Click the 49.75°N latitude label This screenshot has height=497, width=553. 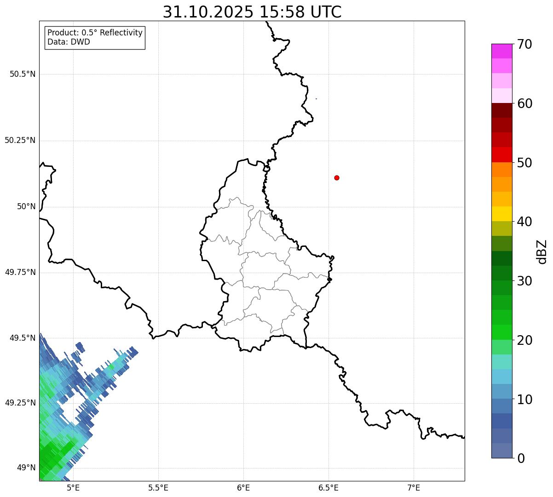click(x=20, y=272)
